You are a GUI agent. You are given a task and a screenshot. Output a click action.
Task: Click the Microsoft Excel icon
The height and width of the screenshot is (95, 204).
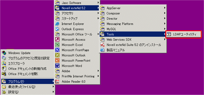57,45
